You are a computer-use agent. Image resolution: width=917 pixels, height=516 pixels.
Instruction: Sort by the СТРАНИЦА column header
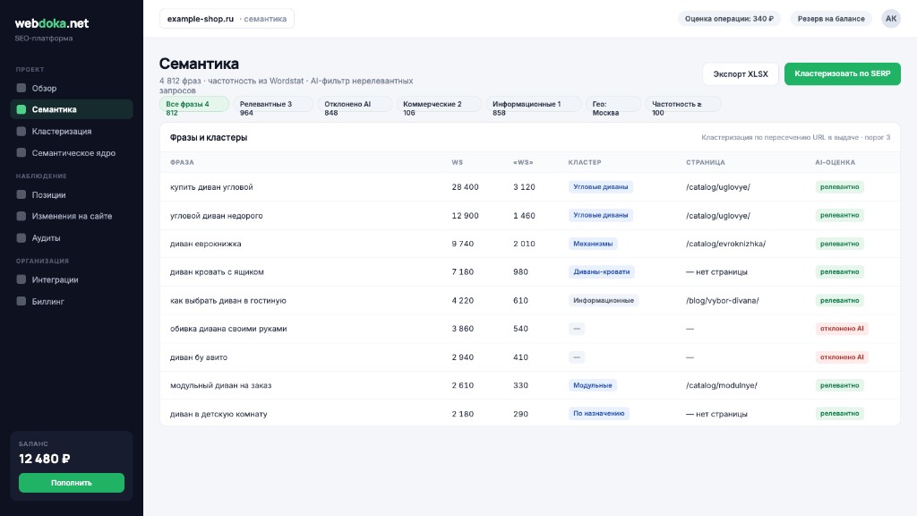point(706,162)
